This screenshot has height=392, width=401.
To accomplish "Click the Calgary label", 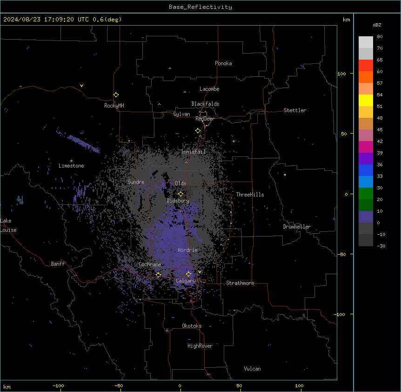I will pos(186,281).
